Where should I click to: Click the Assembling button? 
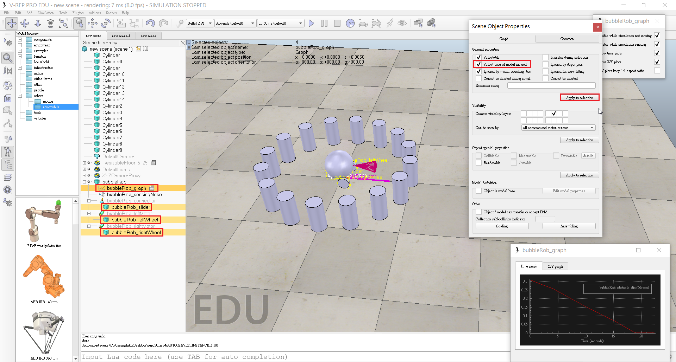pos(569,226)
